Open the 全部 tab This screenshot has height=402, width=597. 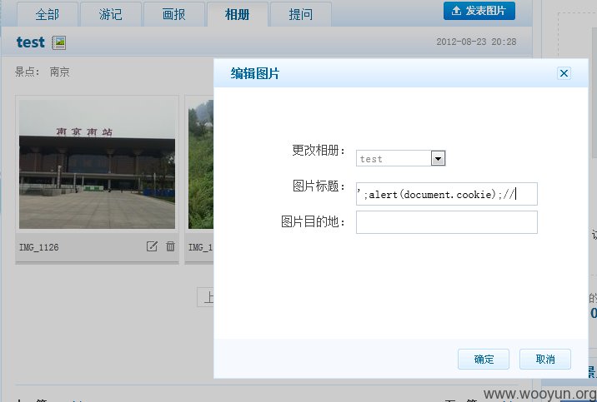tap(48, 14)
